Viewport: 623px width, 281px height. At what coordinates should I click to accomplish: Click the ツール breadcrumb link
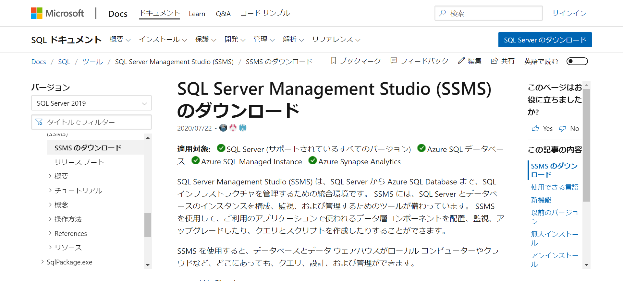coord(92,62)
